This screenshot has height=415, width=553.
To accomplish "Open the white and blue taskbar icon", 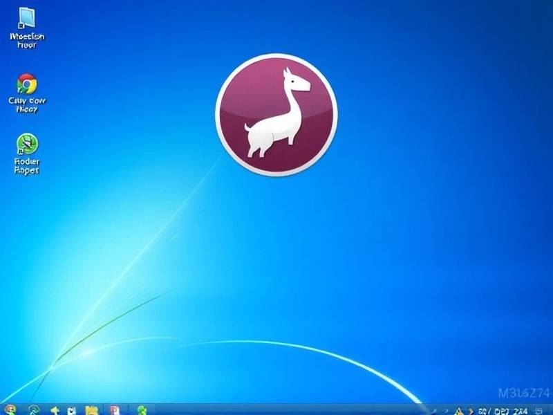I will [x=71, y=409].
